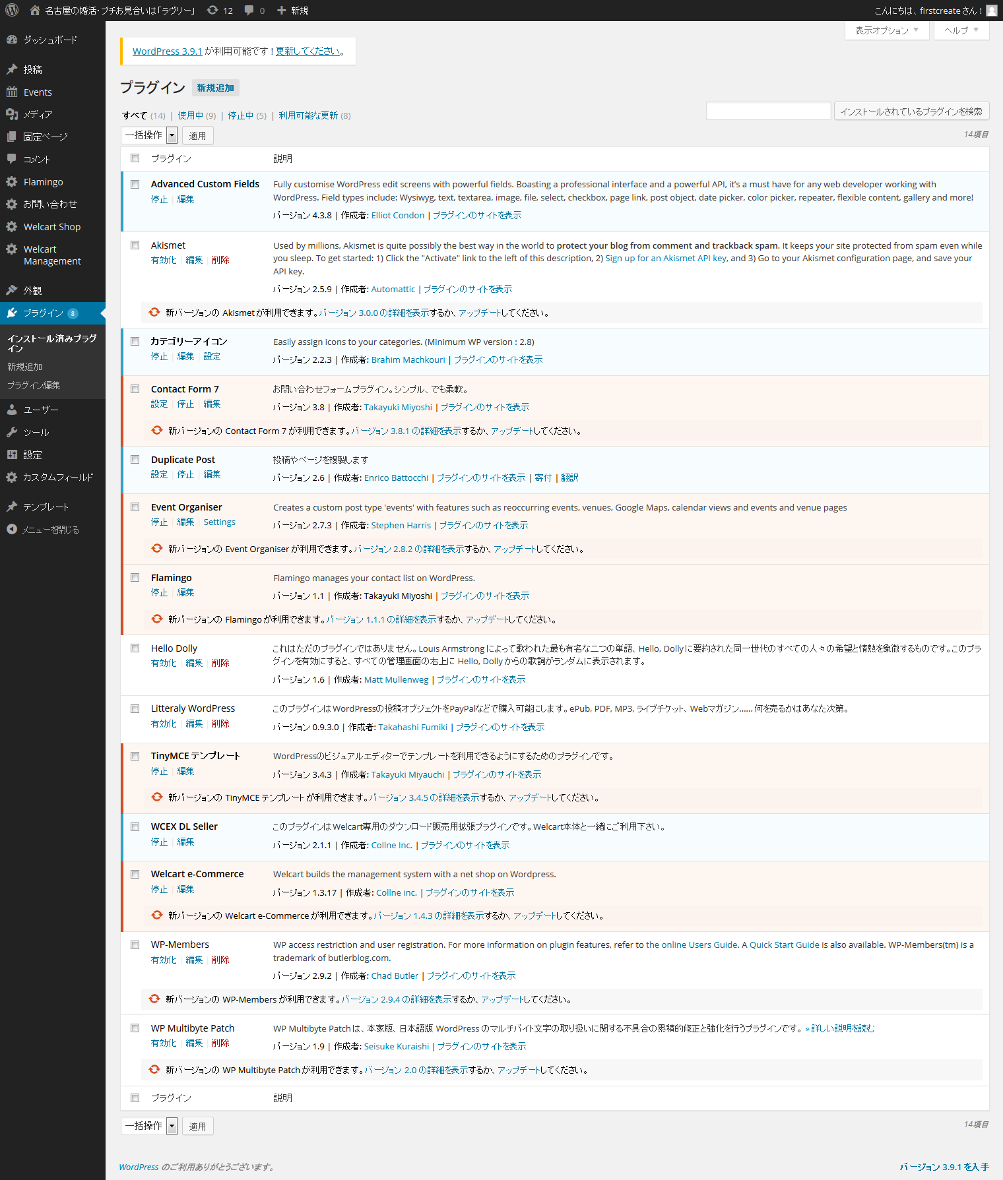Check the Duplicate Post checkbox
The height and width of the screenshot is (1180, 1003).
[x=135, y=460]
